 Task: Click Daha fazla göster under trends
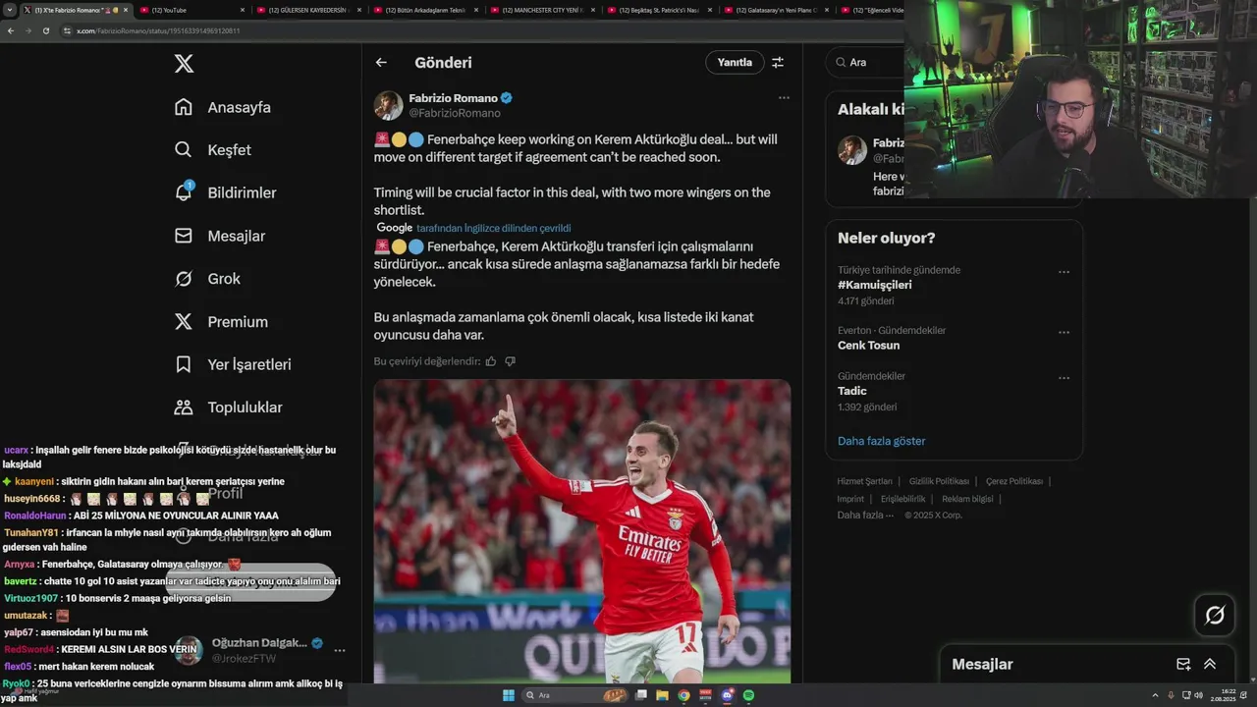coord(882,441)
